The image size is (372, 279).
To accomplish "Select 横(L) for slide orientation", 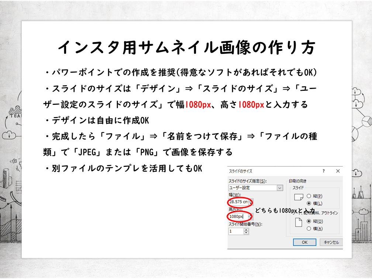I will (x=309, y=203).
